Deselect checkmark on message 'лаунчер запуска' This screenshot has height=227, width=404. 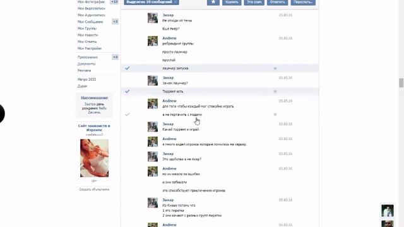[128, 68]
